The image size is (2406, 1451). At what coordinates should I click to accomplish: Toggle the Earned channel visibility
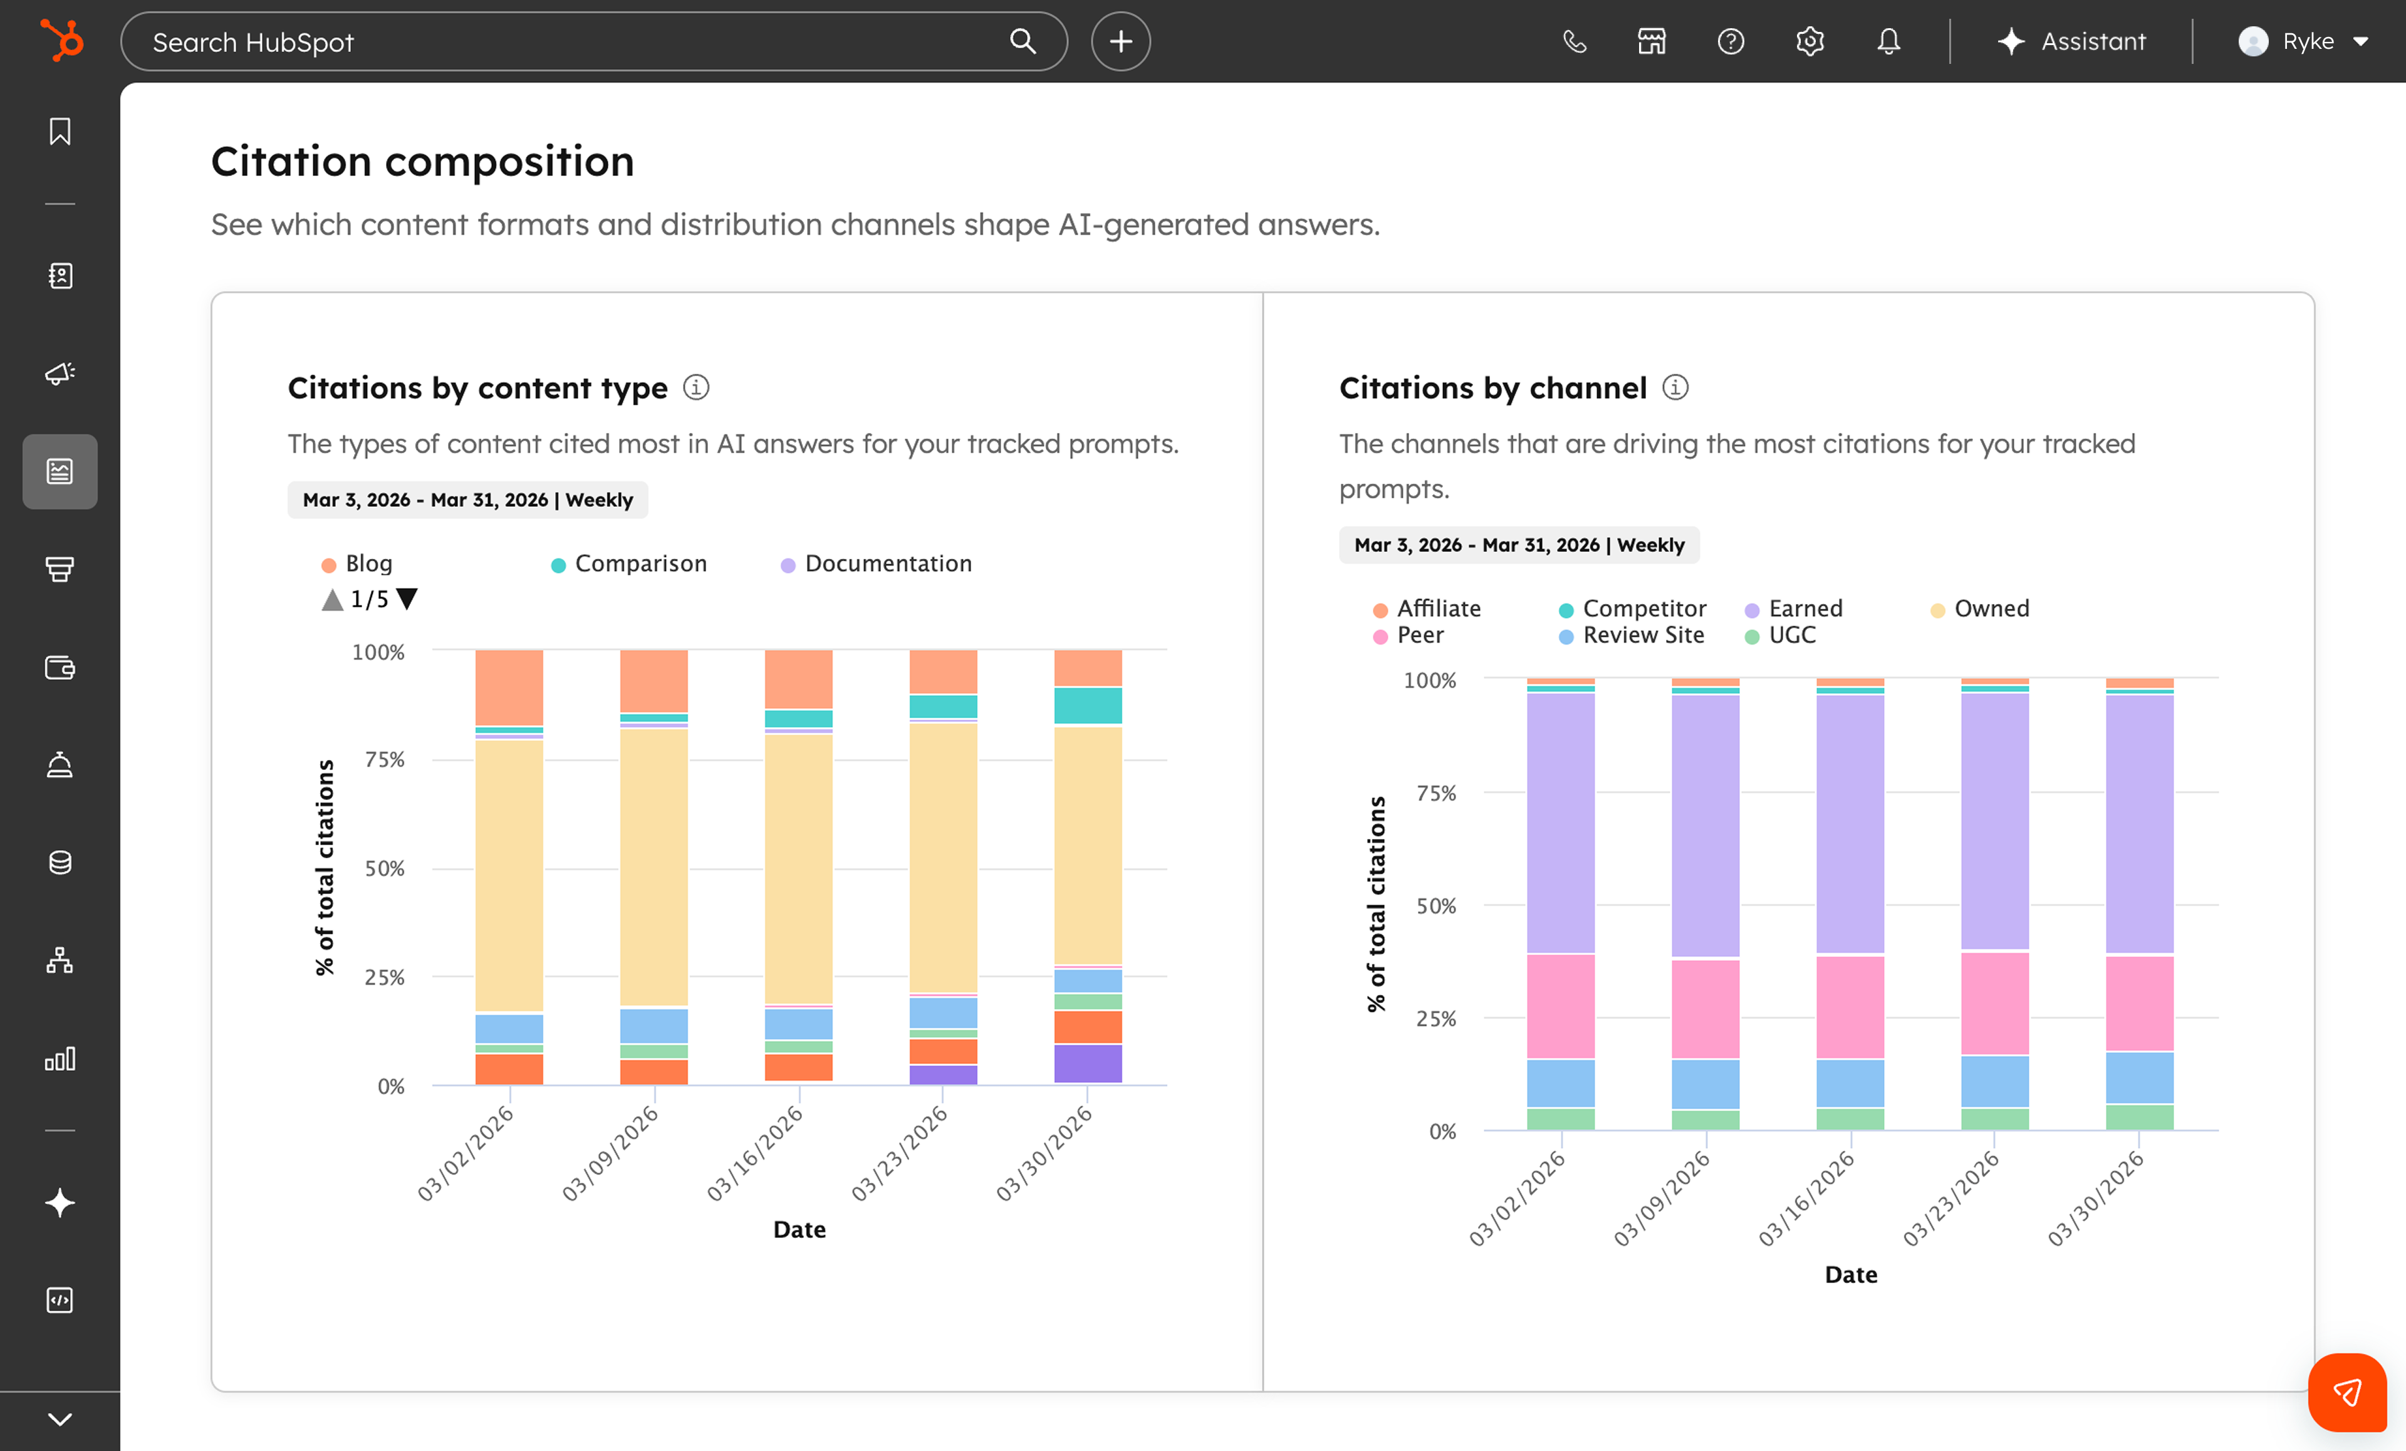1794,608
